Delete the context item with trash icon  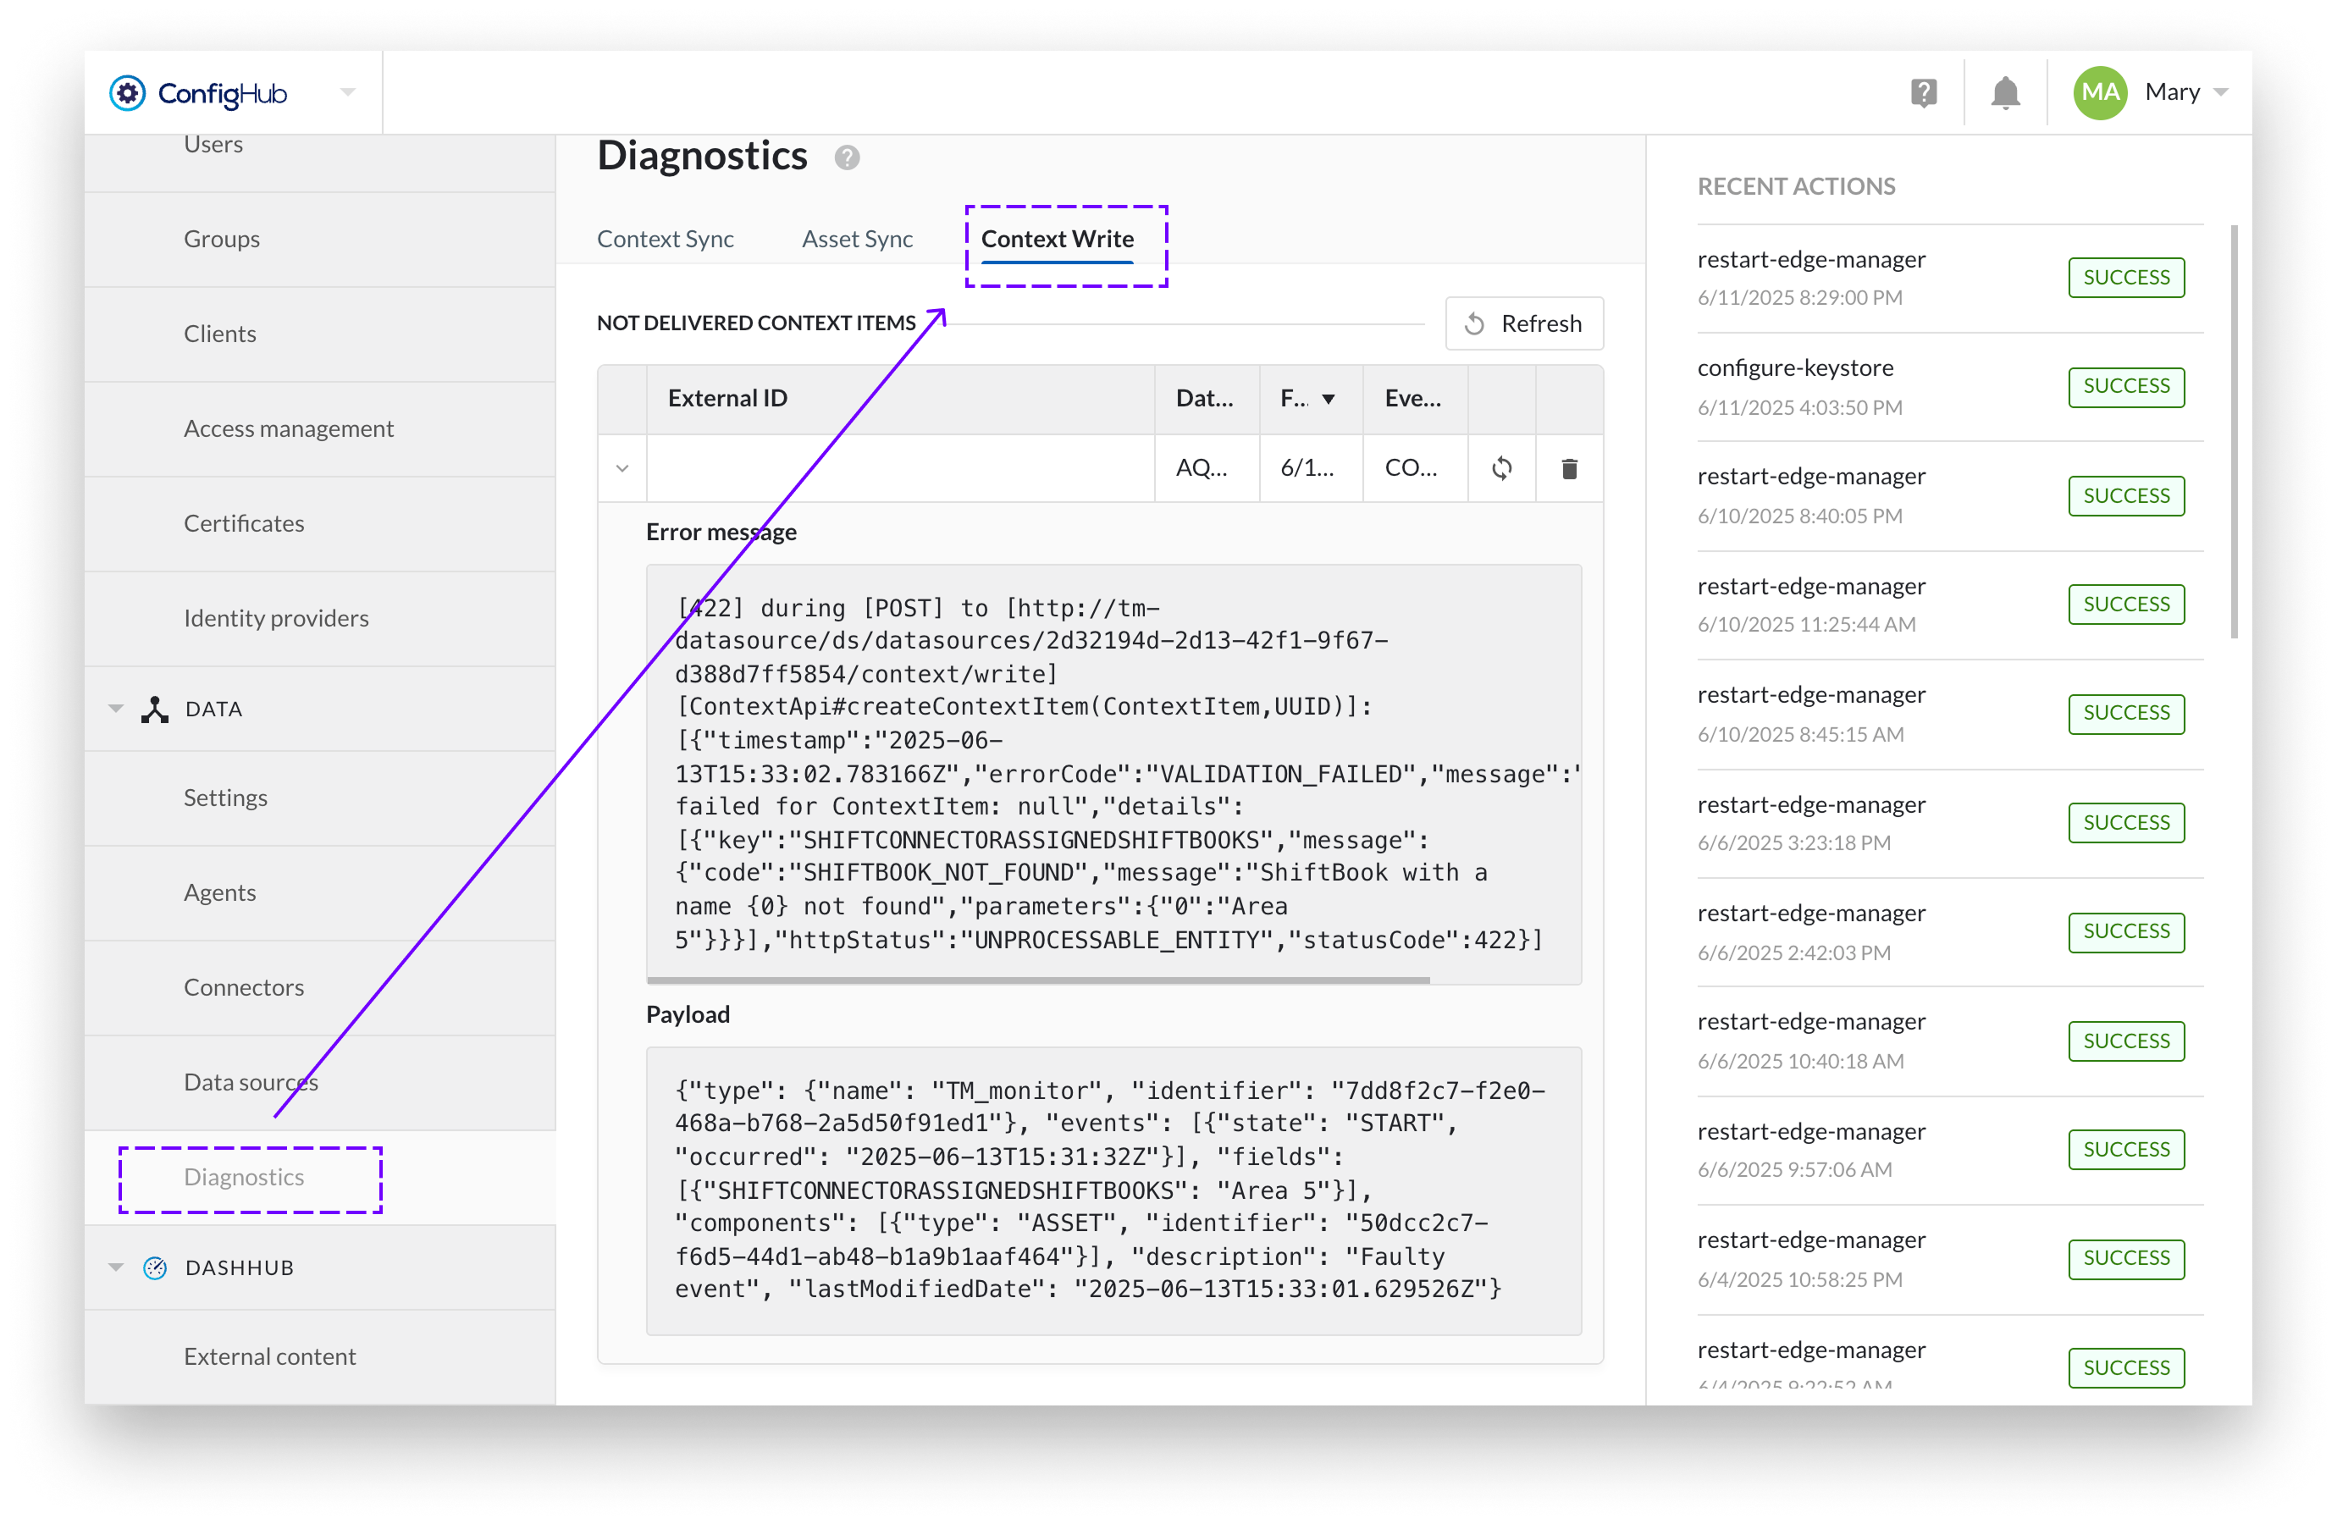point(1568,468)
